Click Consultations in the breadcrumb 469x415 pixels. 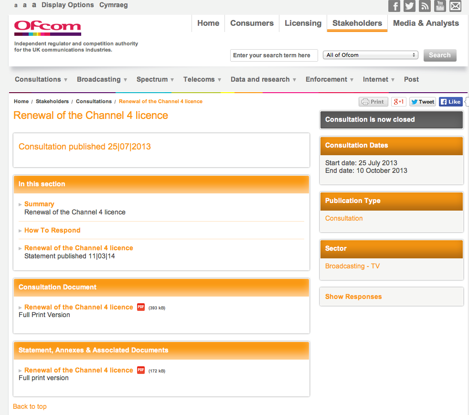(x=94, y=101)
